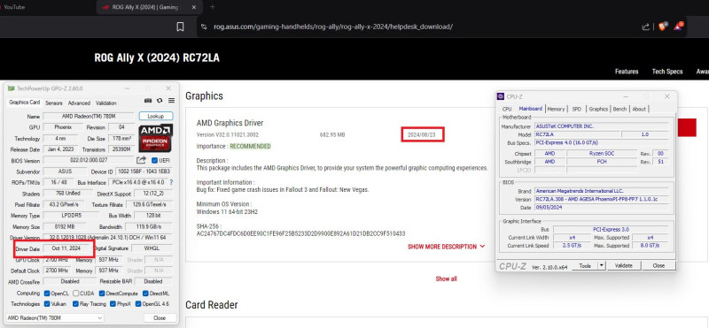Toggle the DirectML checkbox
The width and height of the screenshot is (709, 328).
145,294
